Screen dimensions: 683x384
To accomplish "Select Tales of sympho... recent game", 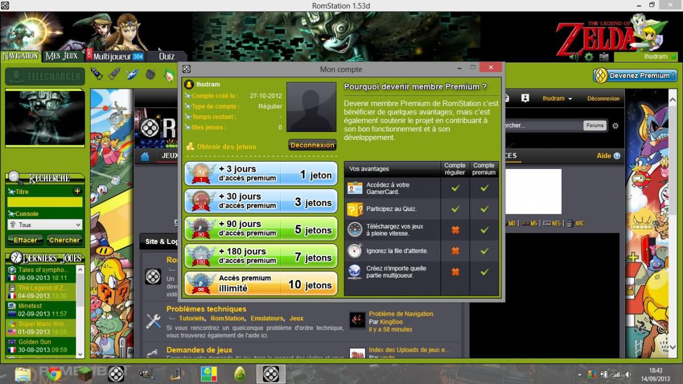I will [41, 274].
